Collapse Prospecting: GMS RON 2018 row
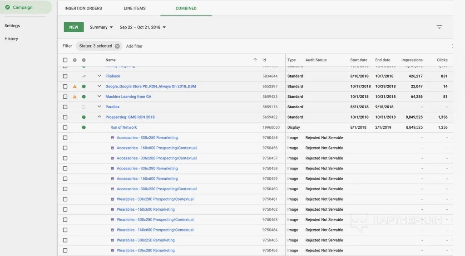Viewport: 465px width, 256px height. pyautogui.click(x=99, y=117)
